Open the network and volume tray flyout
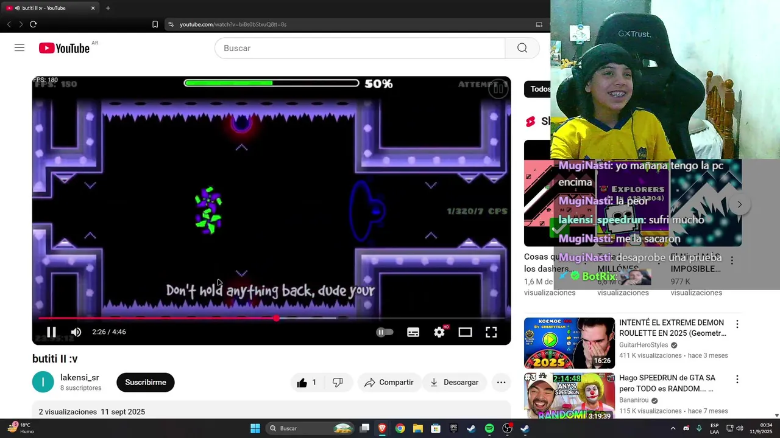The height and width of the screenshot is (438, 780). click(x=734, y=428)
